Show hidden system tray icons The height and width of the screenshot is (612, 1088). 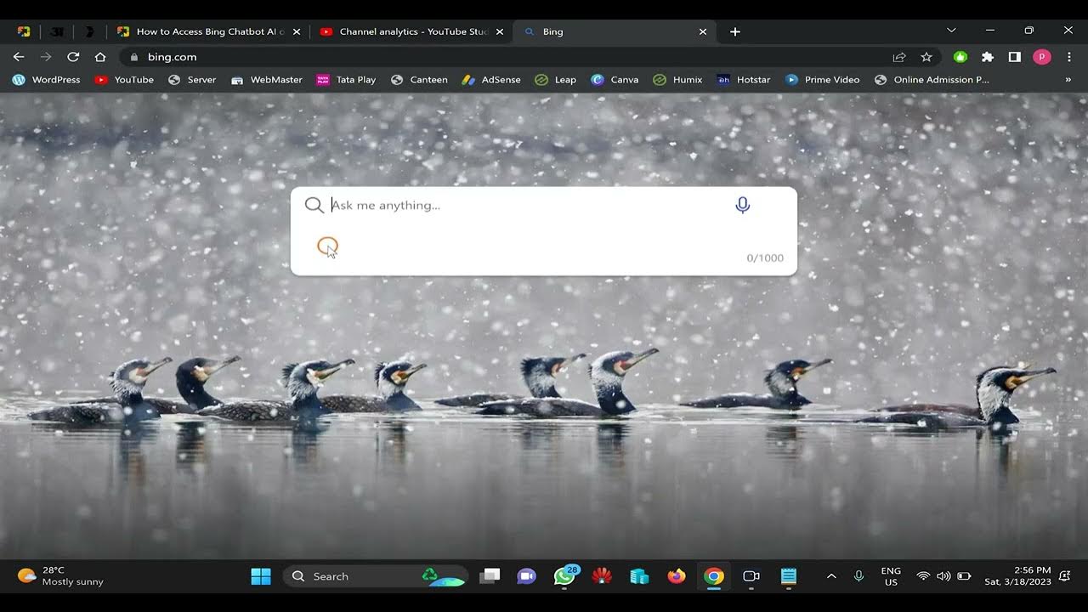pyautogui.click(x=831, y=576)
